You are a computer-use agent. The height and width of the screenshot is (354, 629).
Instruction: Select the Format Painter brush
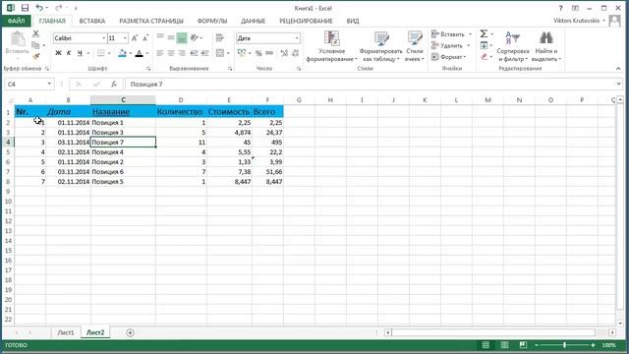(x=35, y=56)
